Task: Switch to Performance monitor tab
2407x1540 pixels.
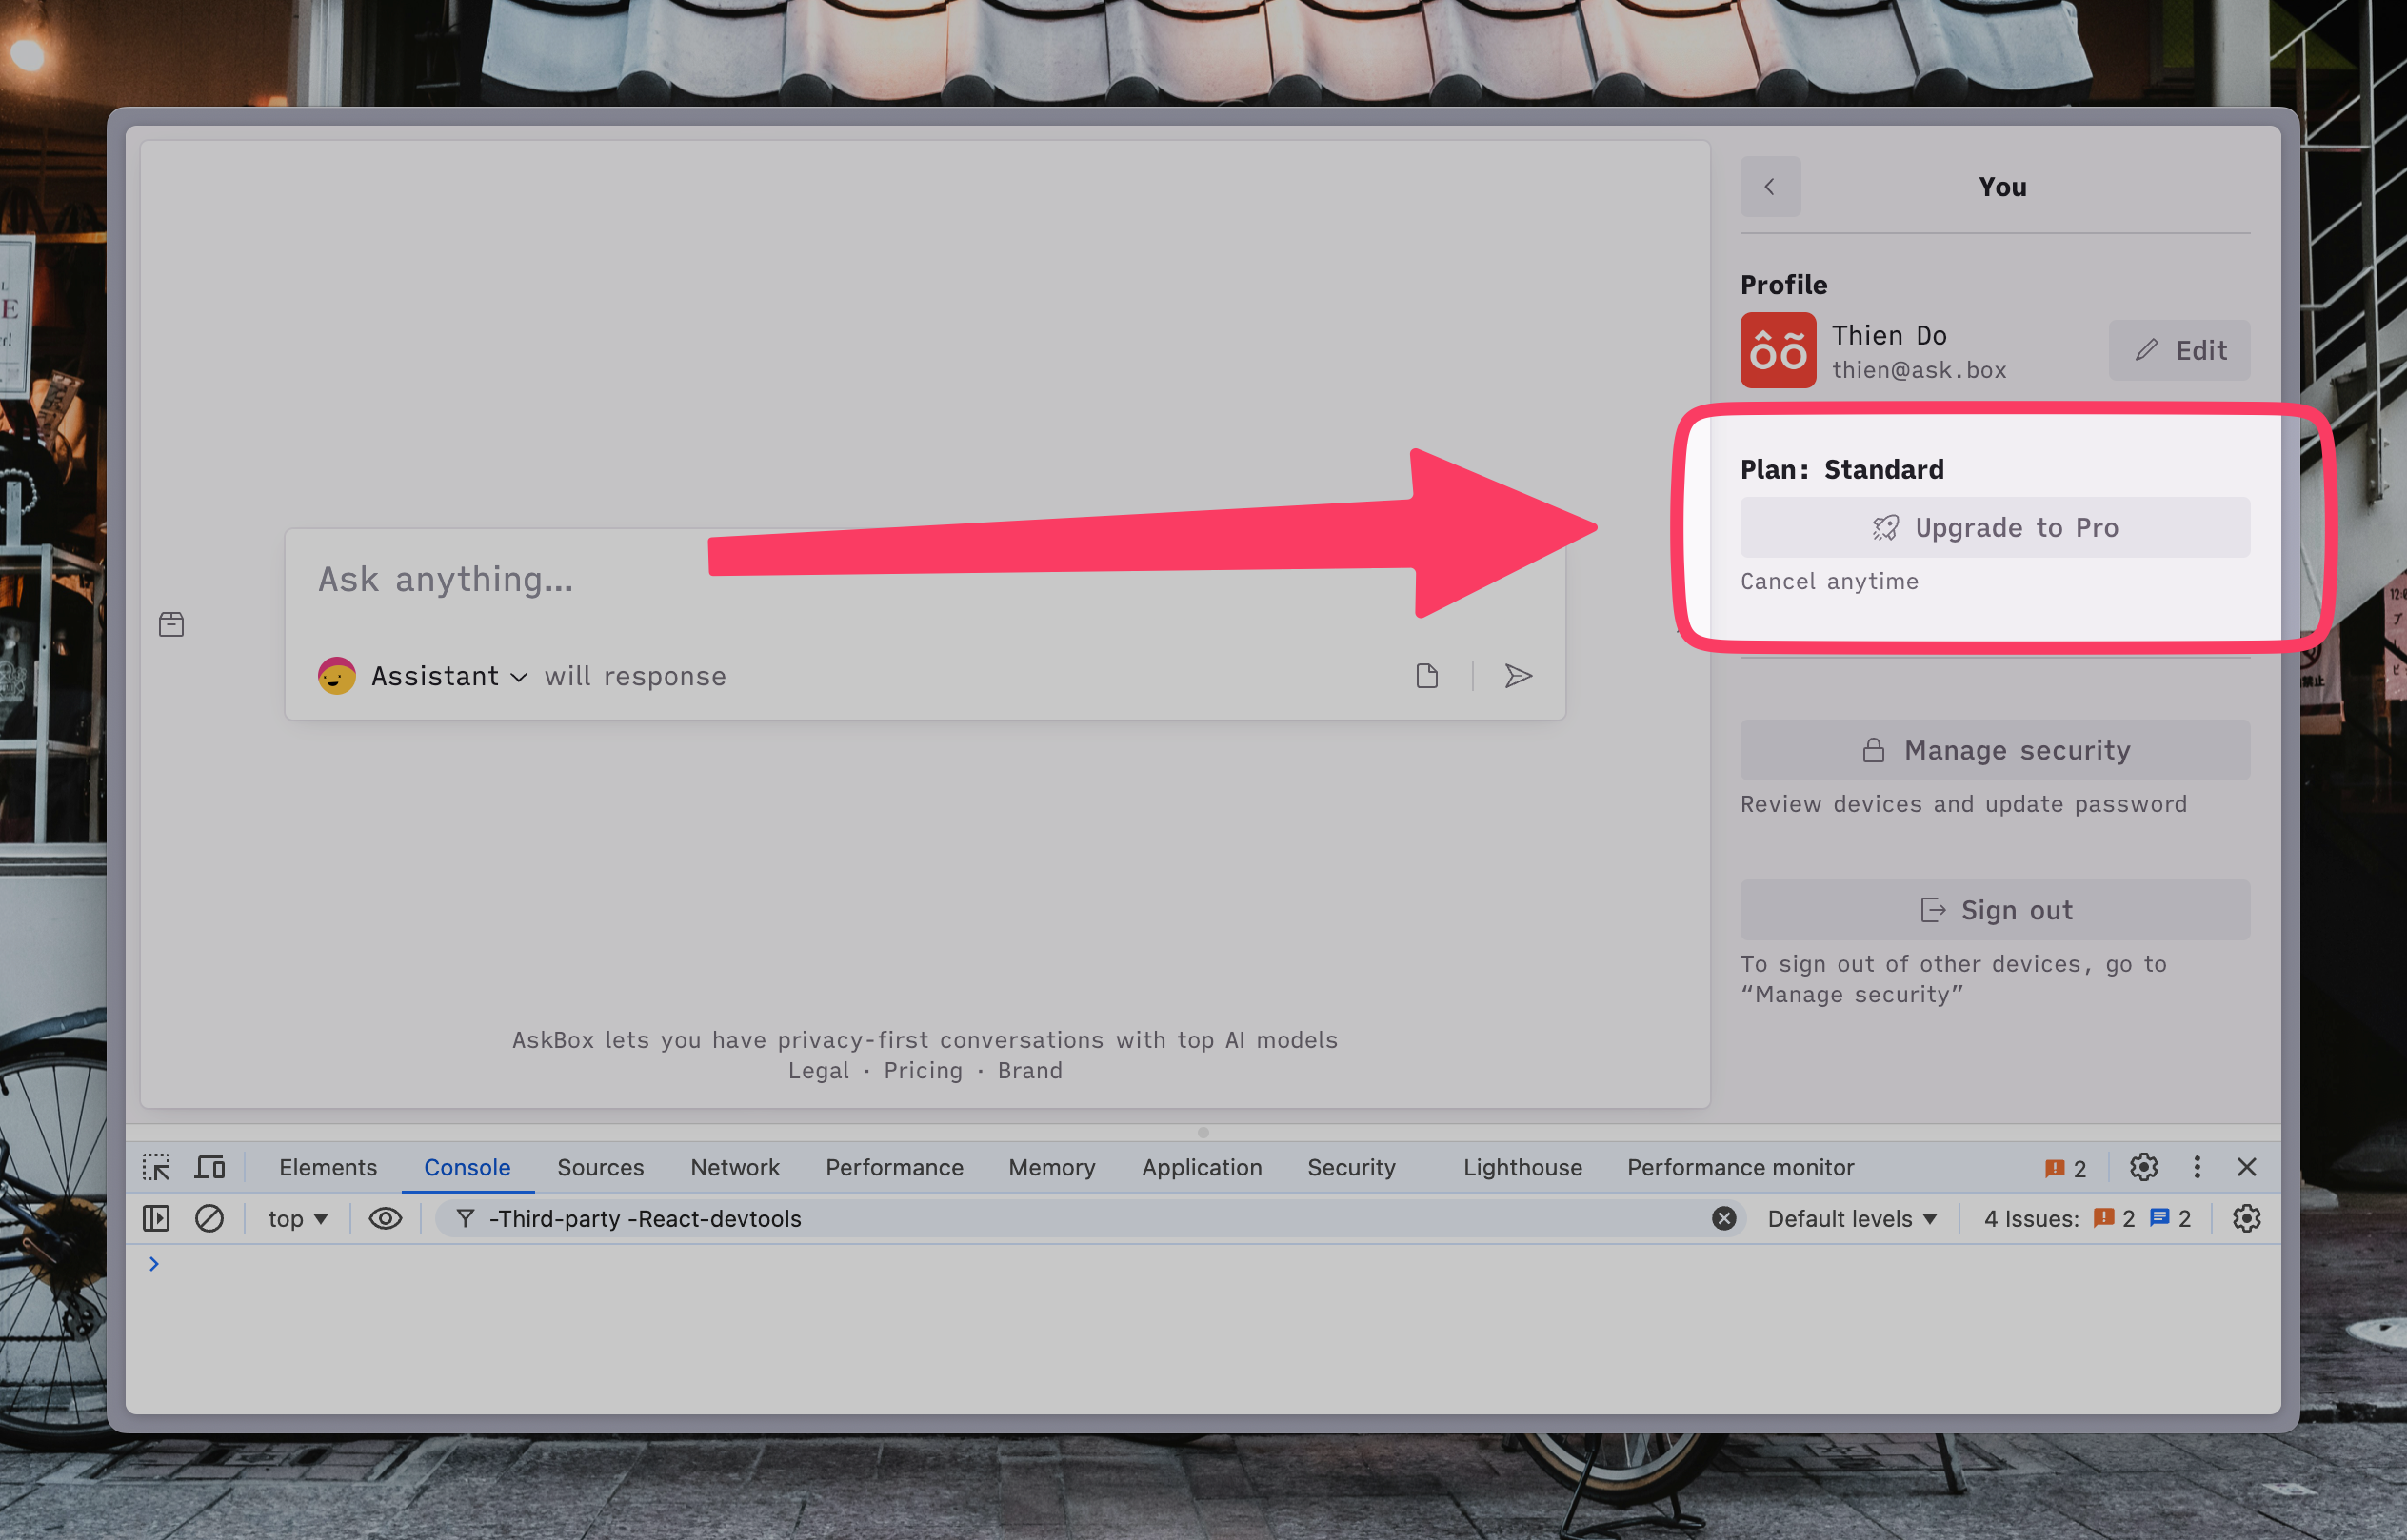Action: click(1740, 1167)
